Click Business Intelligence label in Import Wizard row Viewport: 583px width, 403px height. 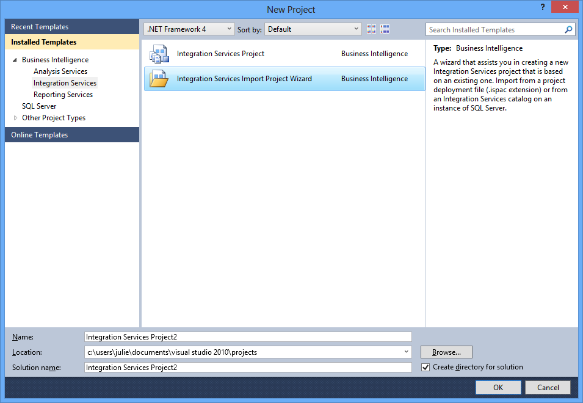pos(374,79)
